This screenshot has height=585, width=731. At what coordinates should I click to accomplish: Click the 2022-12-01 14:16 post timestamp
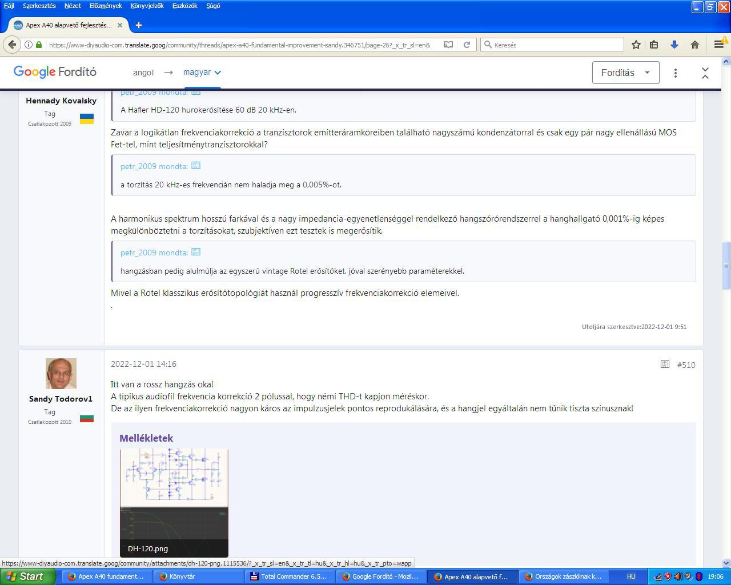coord(143,364)
